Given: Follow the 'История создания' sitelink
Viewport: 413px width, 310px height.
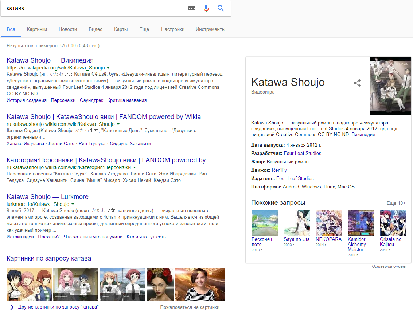Looking at the screenshot, I should (27, 100).
